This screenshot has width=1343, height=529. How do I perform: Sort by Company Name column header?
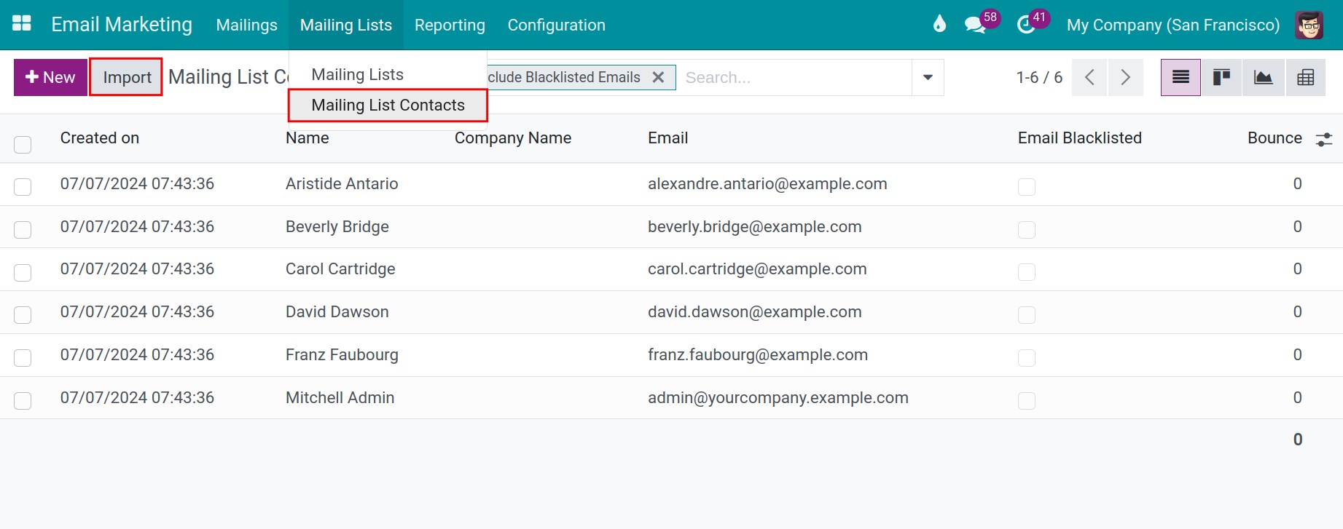point(513,138)
